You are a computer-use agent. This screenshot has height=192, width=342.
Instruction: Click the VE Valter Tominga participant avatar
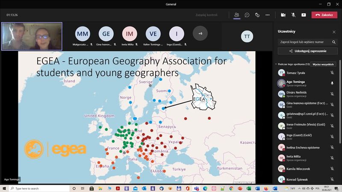point(153,34)
